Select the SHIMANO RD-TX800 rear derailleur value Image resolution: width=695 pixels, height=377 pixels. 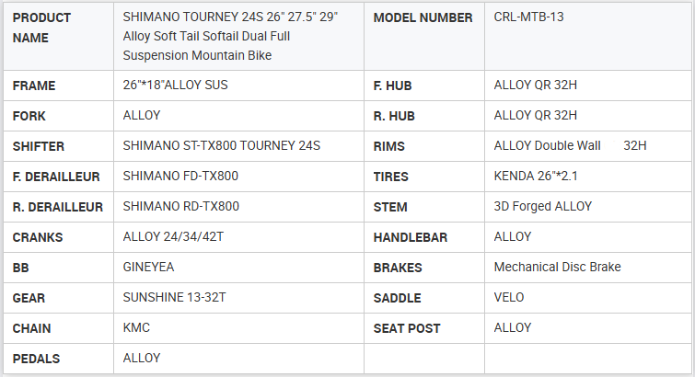pyautogui.click(x=180, y=207)
